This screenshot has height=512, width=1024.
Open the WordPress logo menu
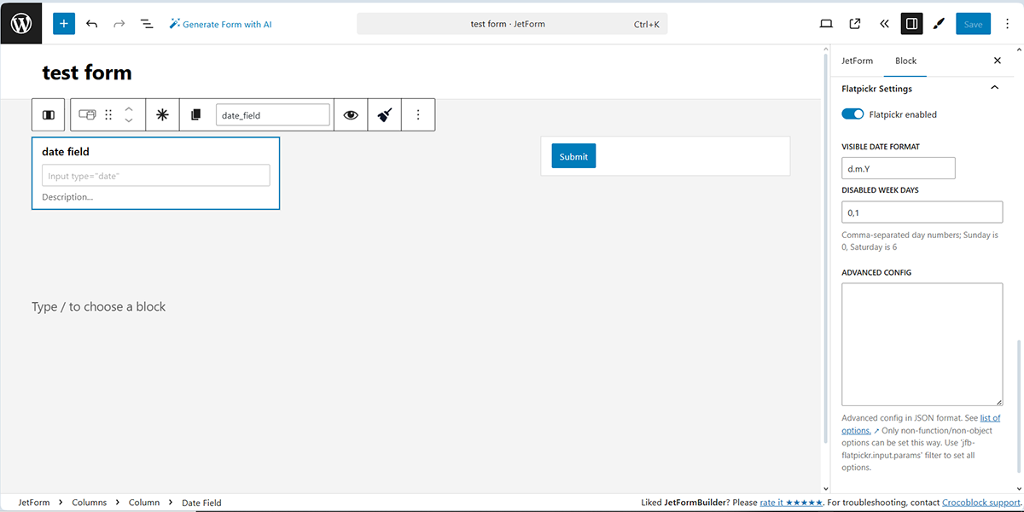[x=21, y=24]
